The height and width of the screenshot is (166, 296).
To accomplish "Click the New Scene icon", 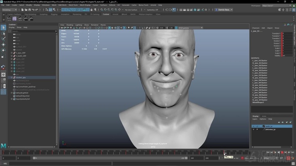I will [22, 10].
